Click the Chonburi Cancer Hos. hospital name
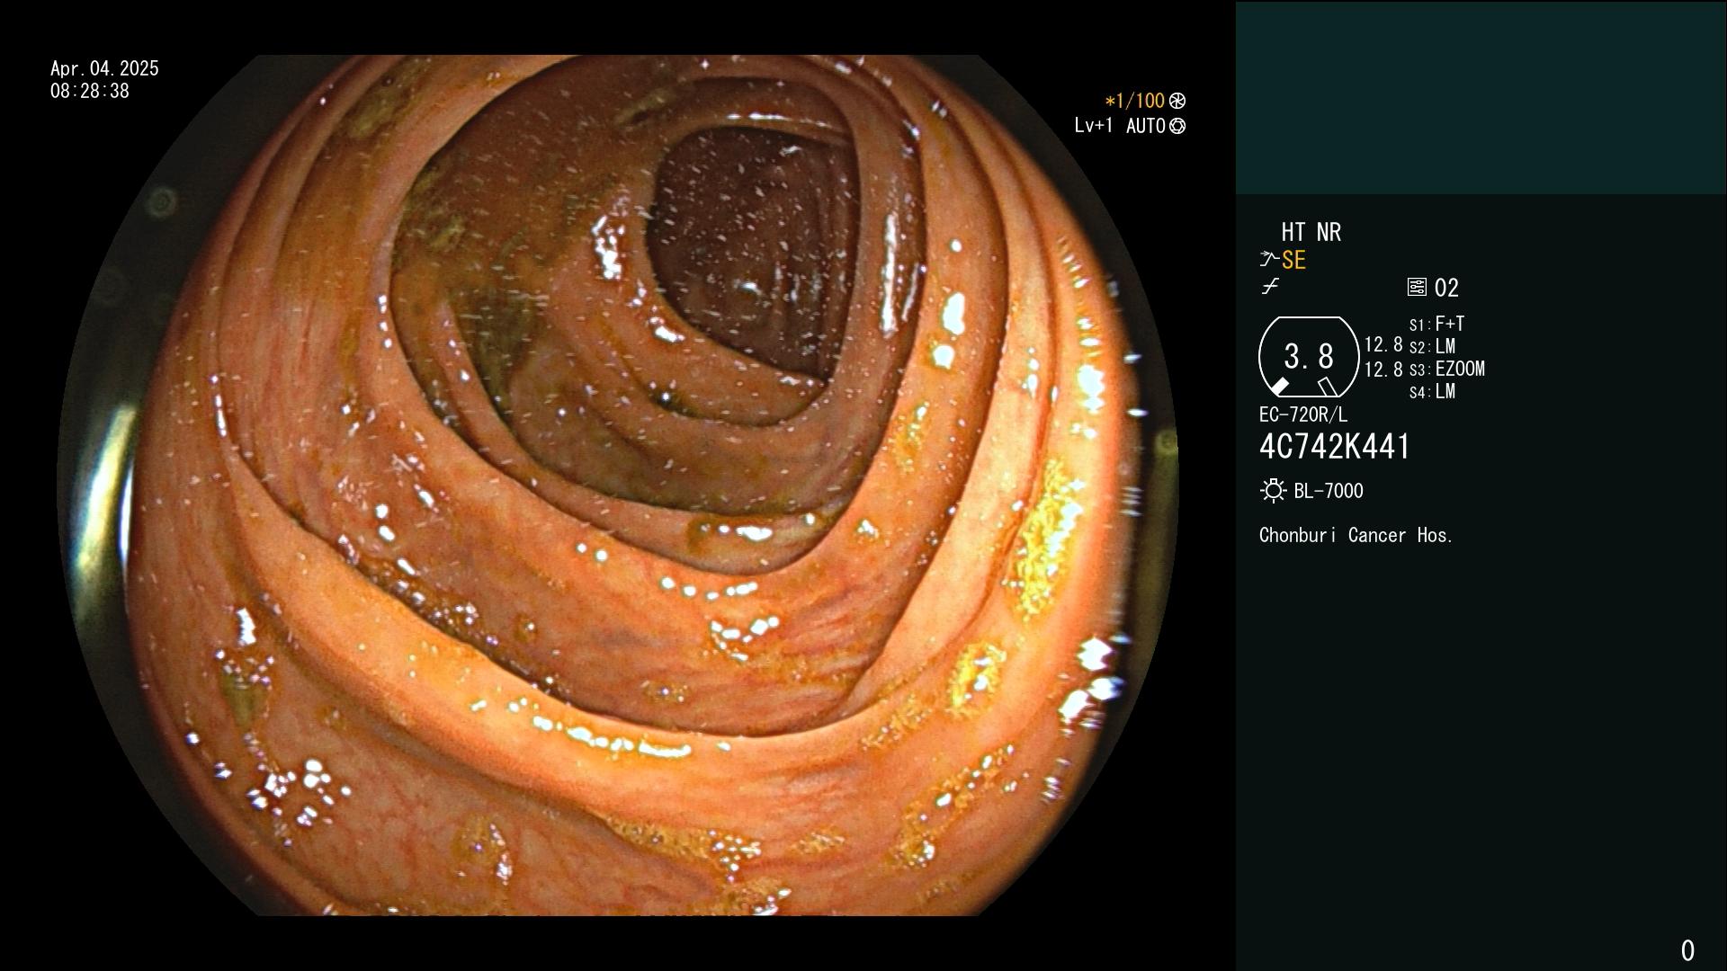The height and width of the screenshot is (971, 1727). pyautogui.click(x=1356, y=535)
